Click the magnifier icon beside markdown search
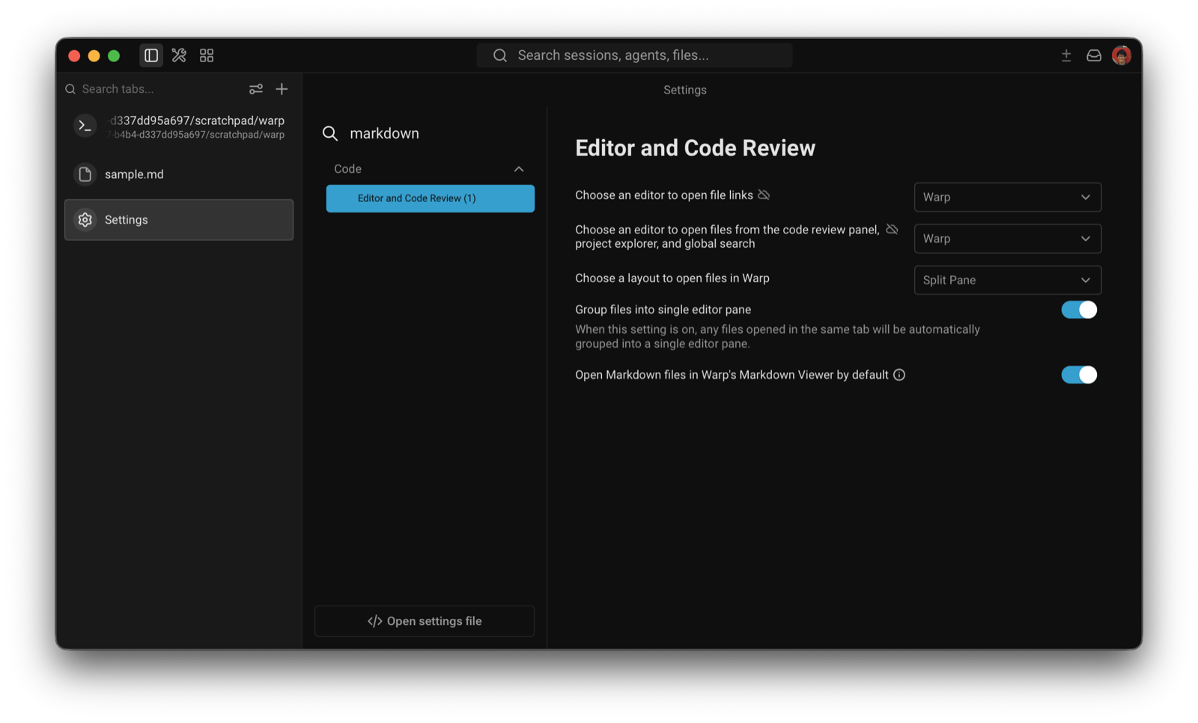The image size is (1198, 723). click(330, 133)
